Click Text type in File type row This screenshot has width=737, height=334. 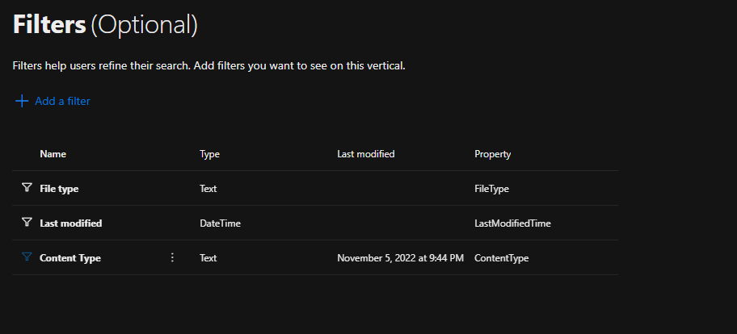(x=208, y=189)
